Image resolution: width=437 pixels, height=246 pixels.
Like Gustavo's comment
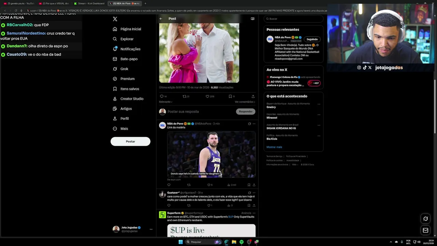pyautogui.click(x=210, y=205)
